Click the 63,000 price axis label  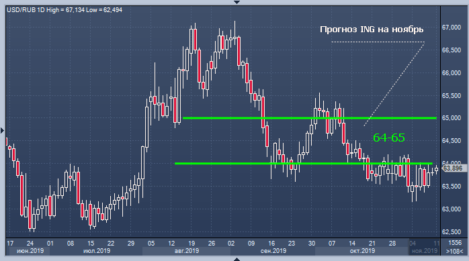[x=452, y=209]
